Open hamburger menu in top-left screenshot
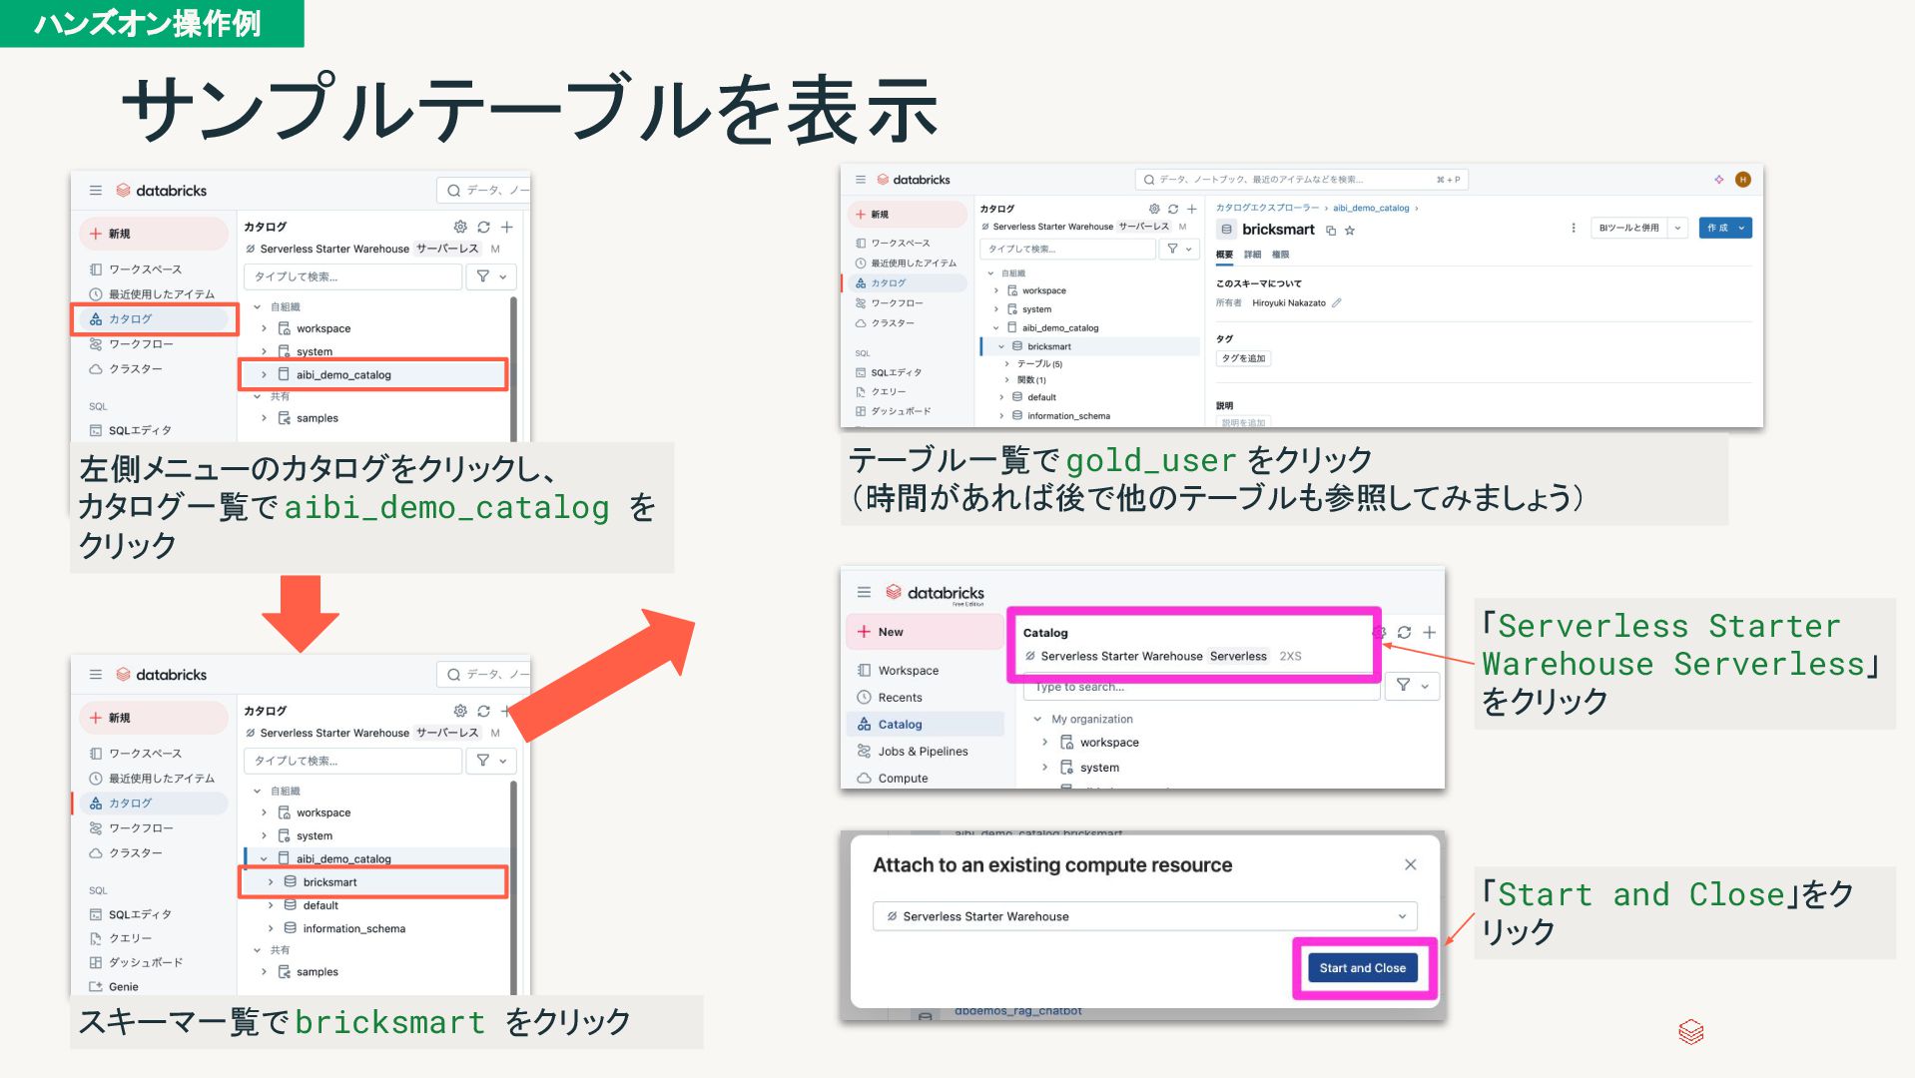Viewport: 1915px width, 1078px height. [x=96, y=190]
